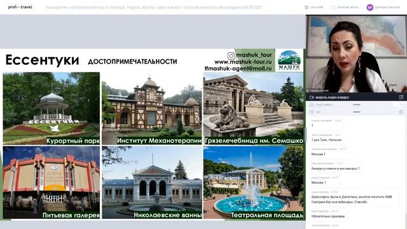Click the participants icon in side panel
The height and width of the screenshot is (229, 407).
pos(312,105)
